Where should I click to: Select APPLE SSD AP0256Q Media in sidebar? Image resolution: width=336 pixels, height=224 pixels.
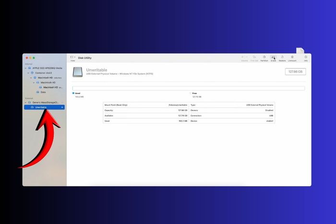(47, 68)
